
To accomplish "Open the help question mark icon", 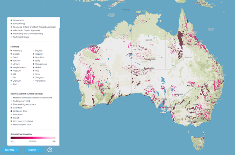I will (x=50, y=150).
